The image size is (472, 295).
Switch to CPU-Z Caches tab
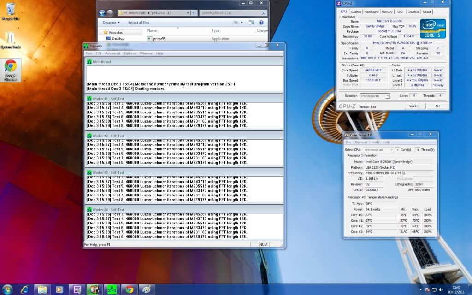pos(356,12)
